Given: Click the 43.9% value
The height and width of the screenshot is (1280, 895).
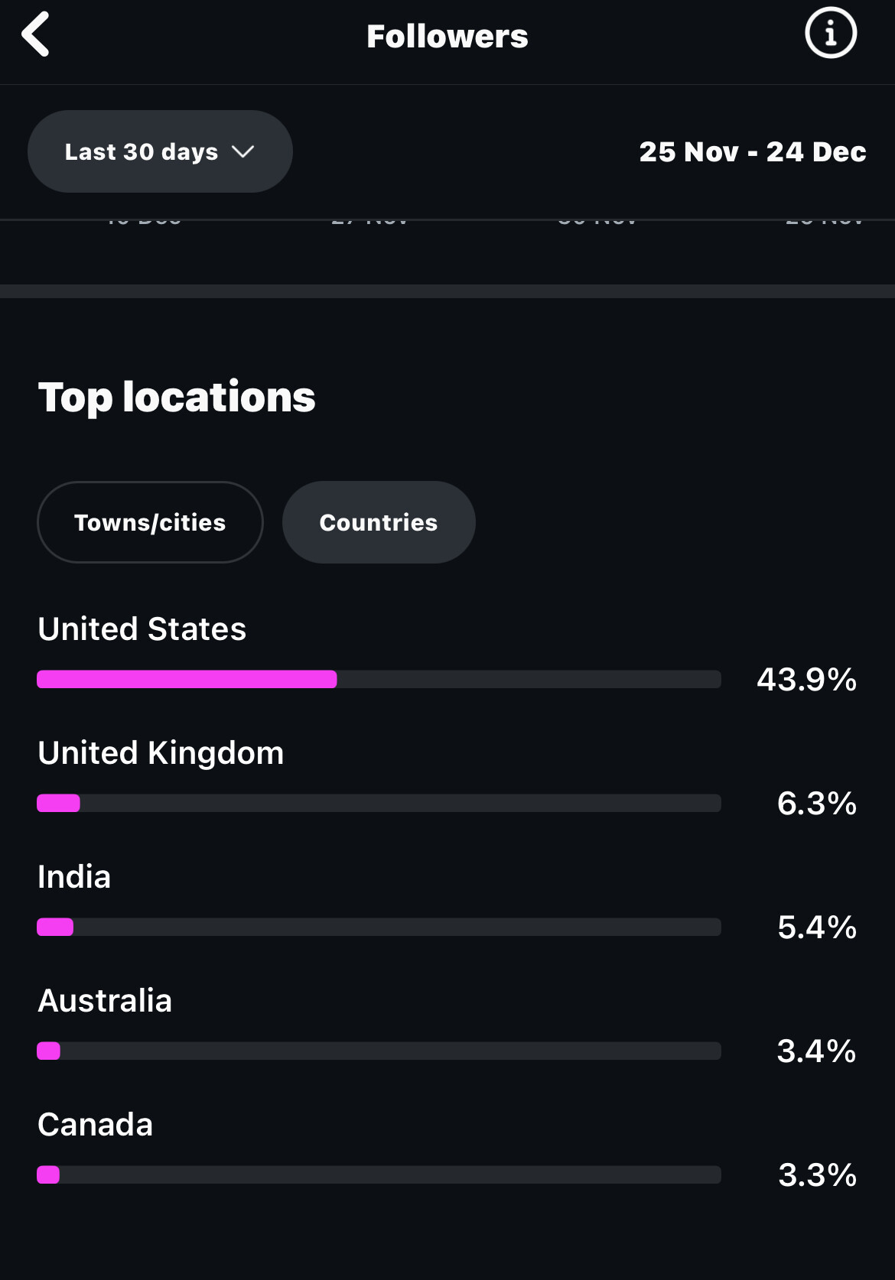Looking at the screenshot, I should (806, 679).
